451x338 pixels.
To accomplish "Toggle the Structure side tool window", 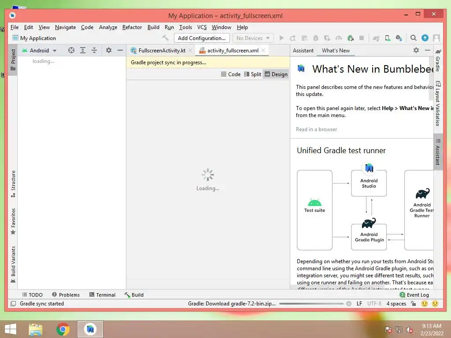I will (x=13, y=184).
